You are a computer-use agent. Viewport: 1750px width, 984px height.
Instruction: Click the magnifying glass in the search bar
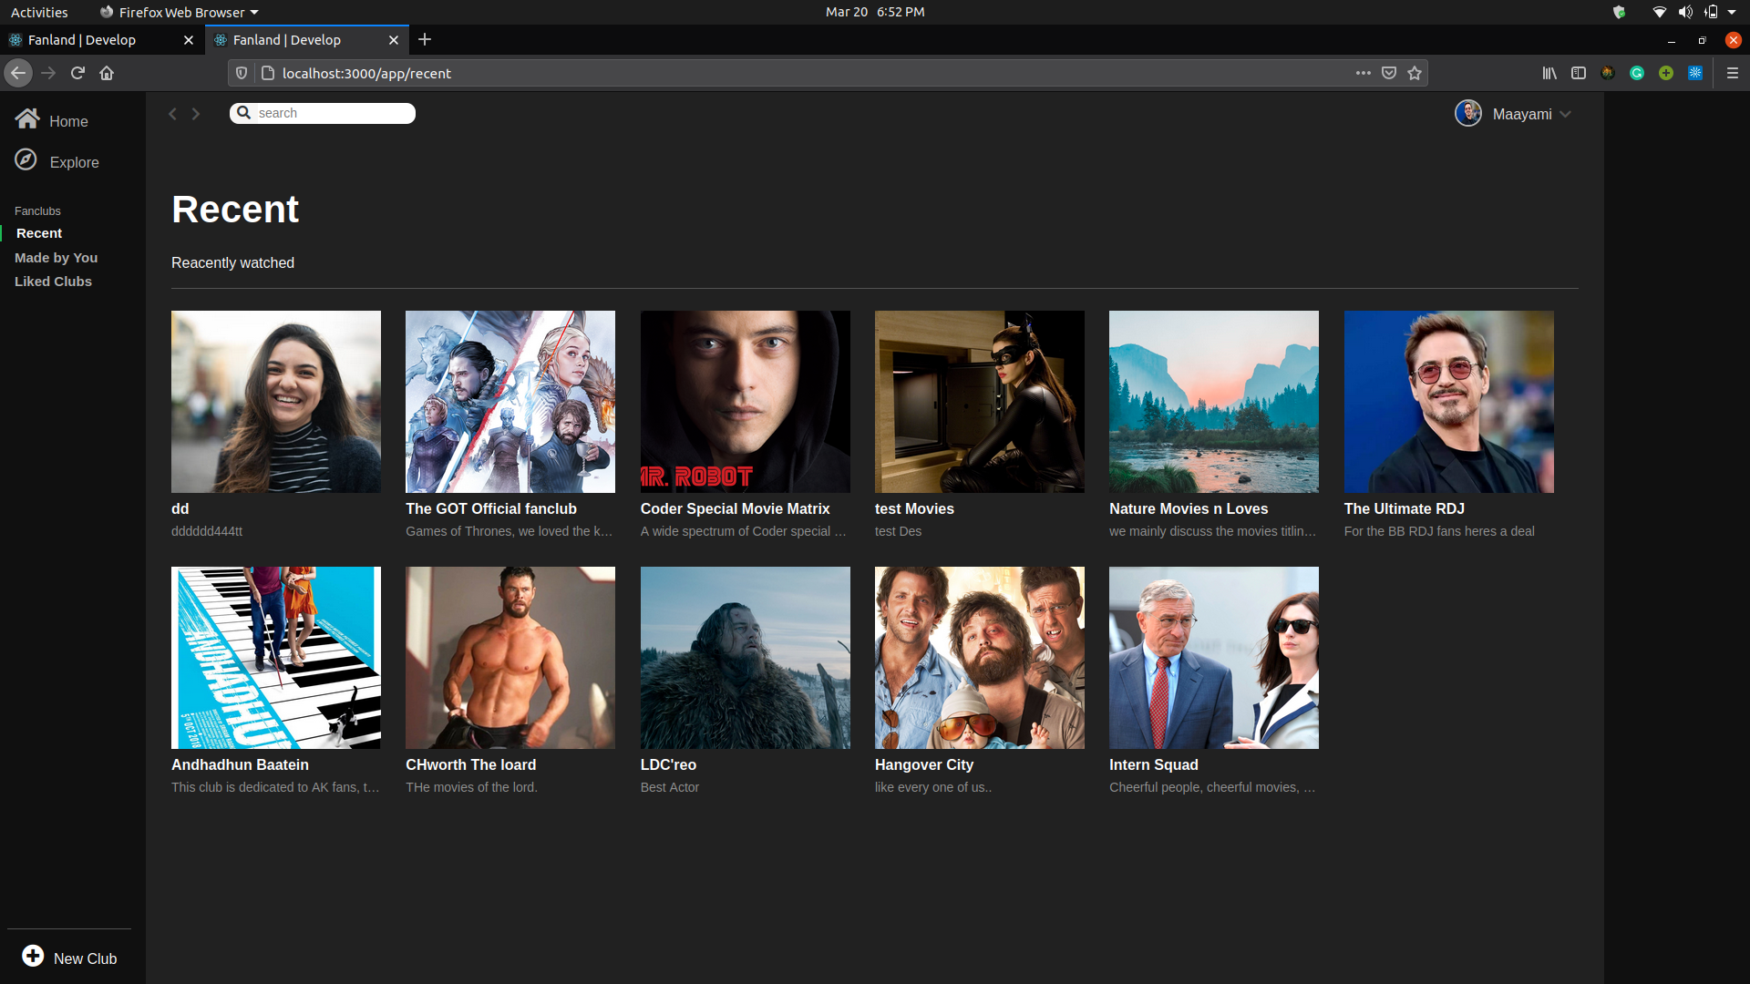(243, 113)
